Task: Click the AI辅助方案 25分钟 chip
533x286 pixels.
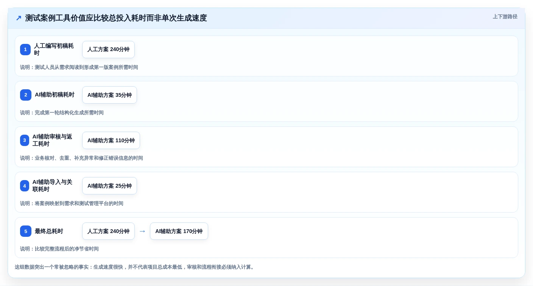Action: click(x=109, y=186)
